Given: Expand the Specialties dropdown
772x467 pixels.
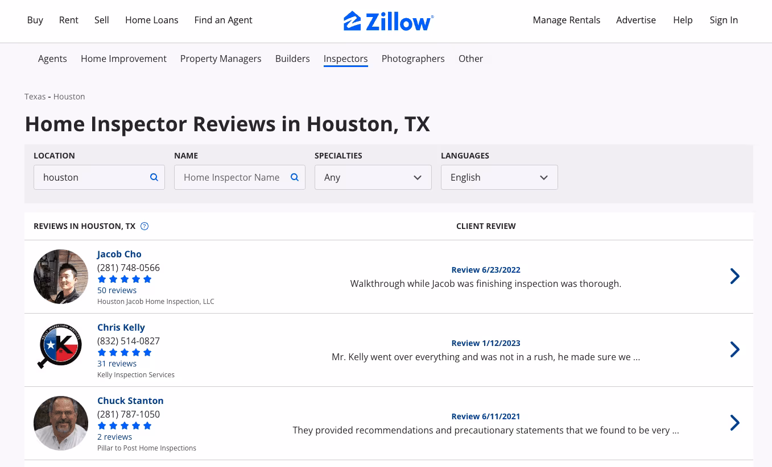Looking at the screenshot, I should tap(373, 177).
